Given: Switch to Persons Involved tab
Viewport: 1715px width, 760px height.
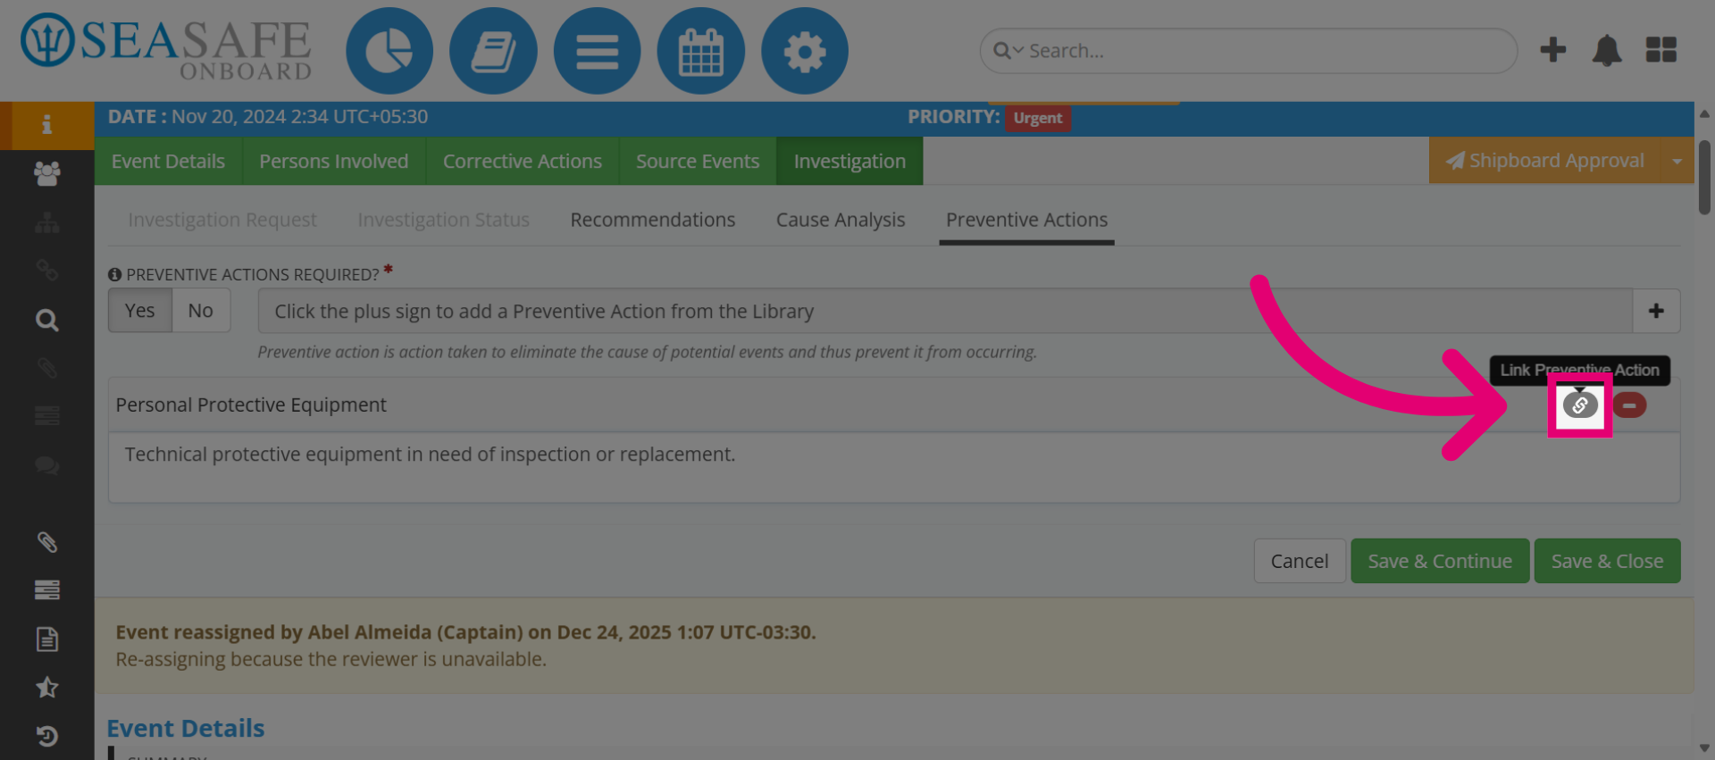Looking at the screenshot, I should [x=334, y=161].
